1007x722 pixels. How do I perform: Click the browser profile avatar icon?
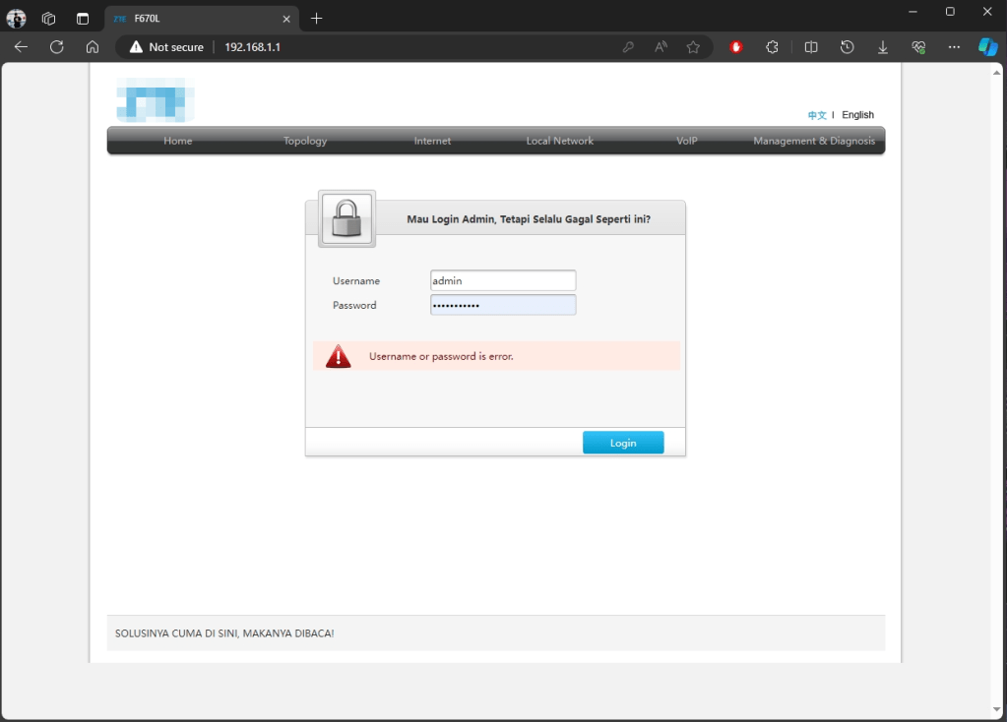tap(16, 18)
